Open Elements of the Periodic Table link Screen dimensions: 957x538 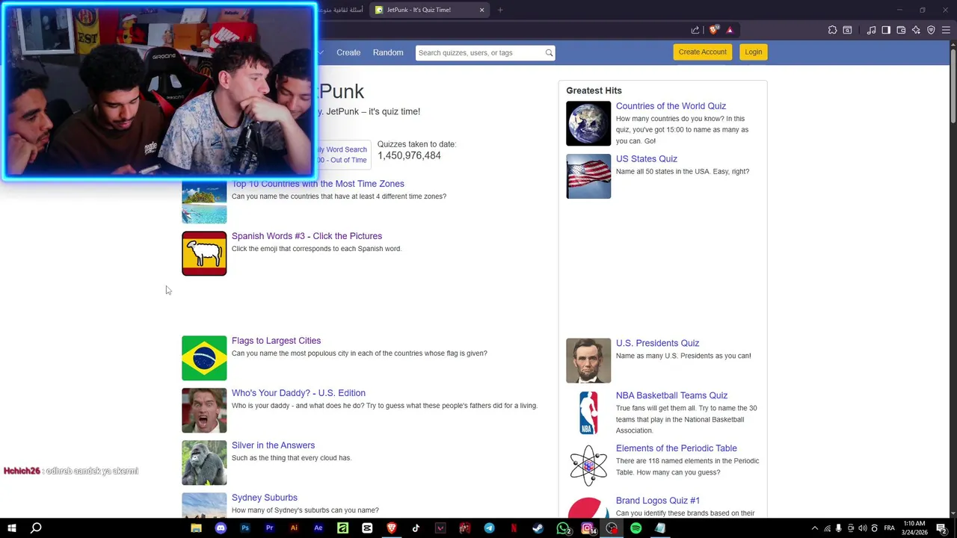click(x=677, y=448)
